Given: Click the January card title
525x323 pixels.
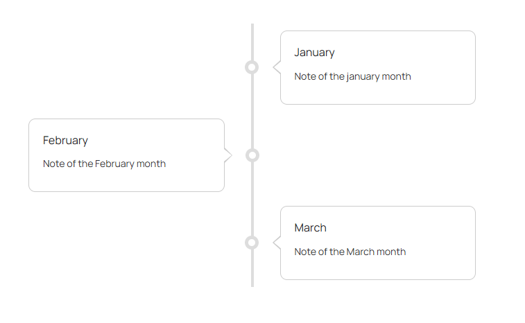Looking at the screenshot, I should click(x=314, y=53).
